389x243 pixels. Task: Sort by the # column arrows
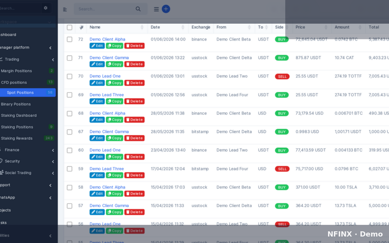(x=82, y=27)
